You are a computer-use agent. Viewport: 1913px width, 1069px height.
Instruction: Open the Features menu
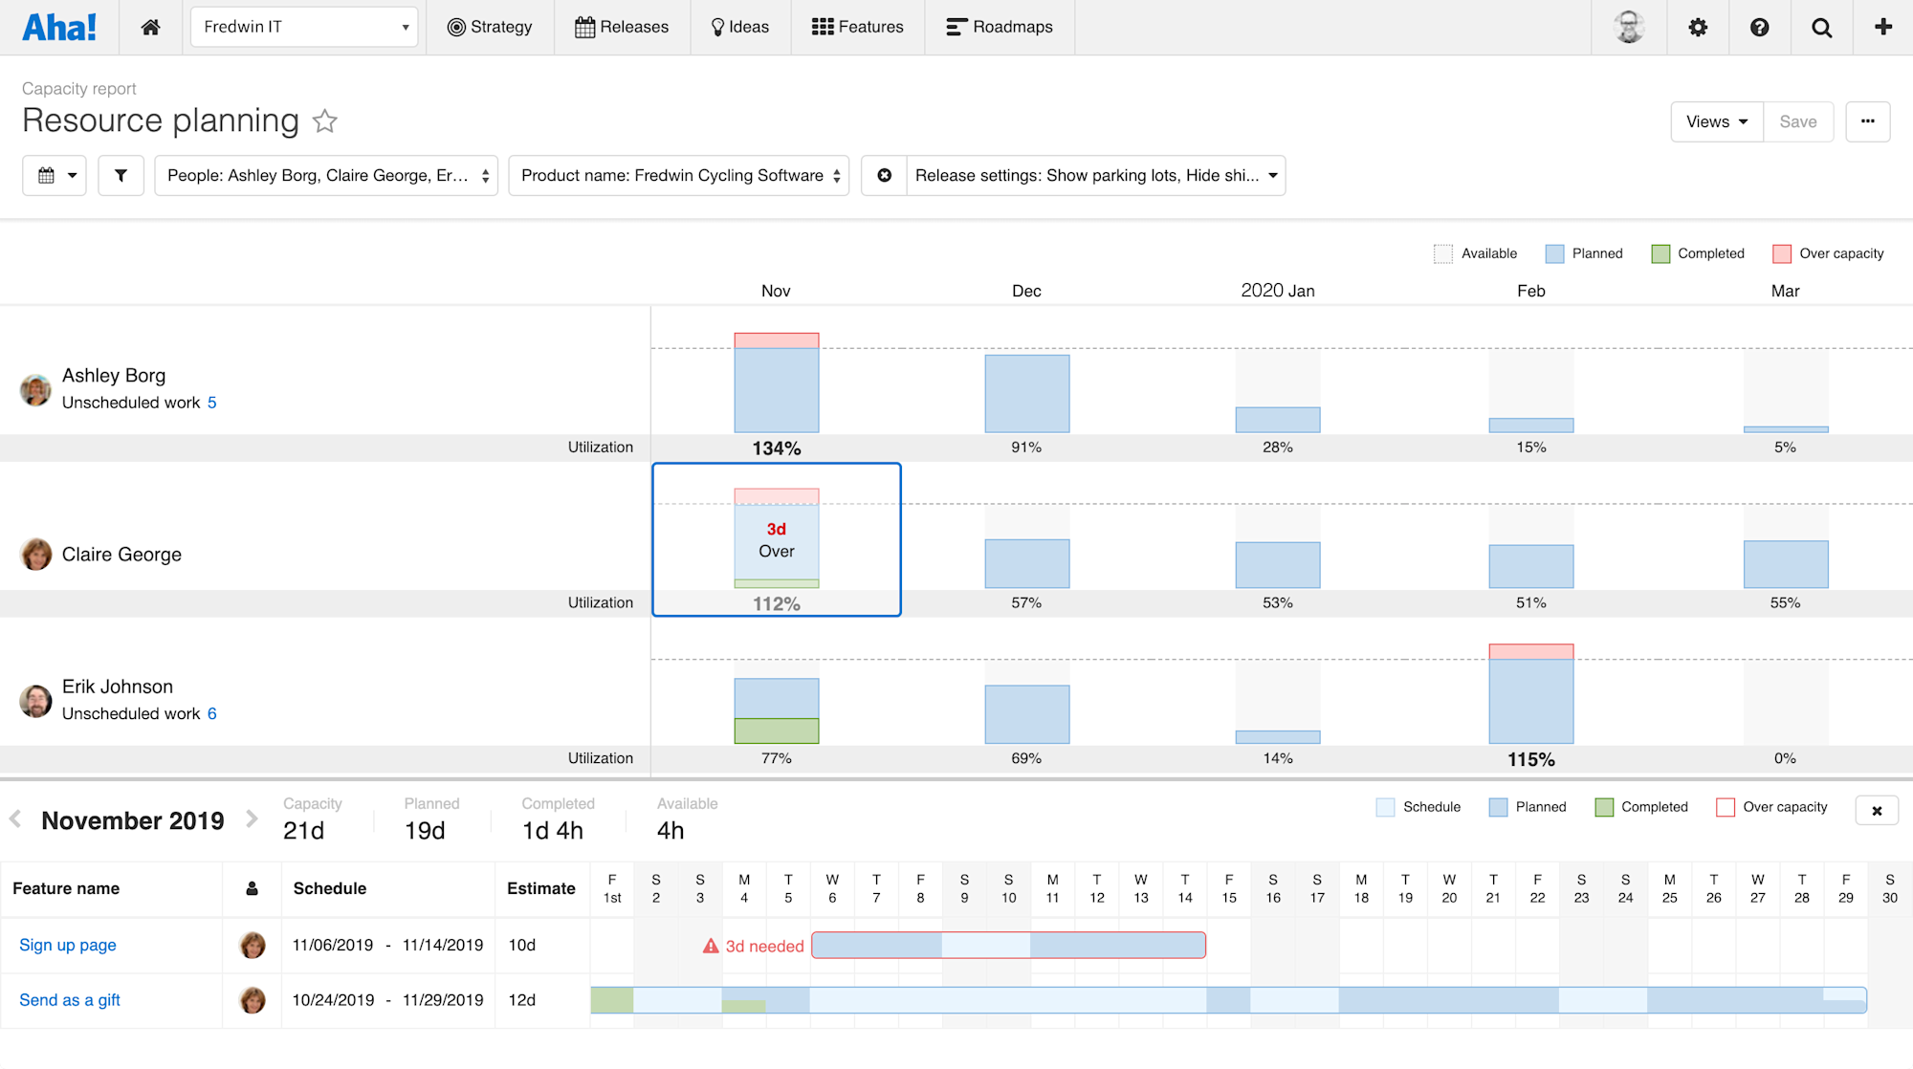click(858, 27)
